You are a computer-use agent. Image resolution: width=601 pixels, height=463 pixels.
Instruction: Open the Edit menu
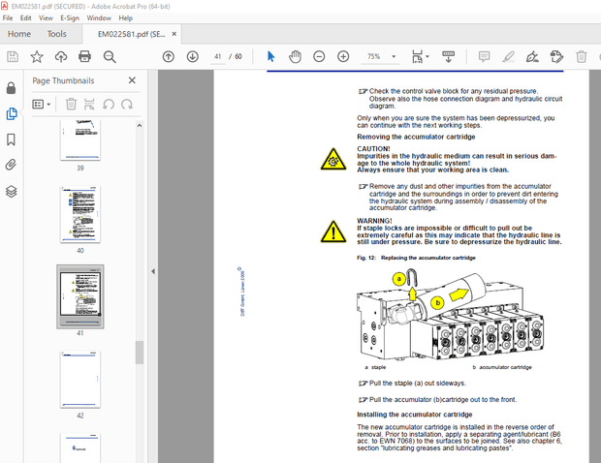point(25,18)
